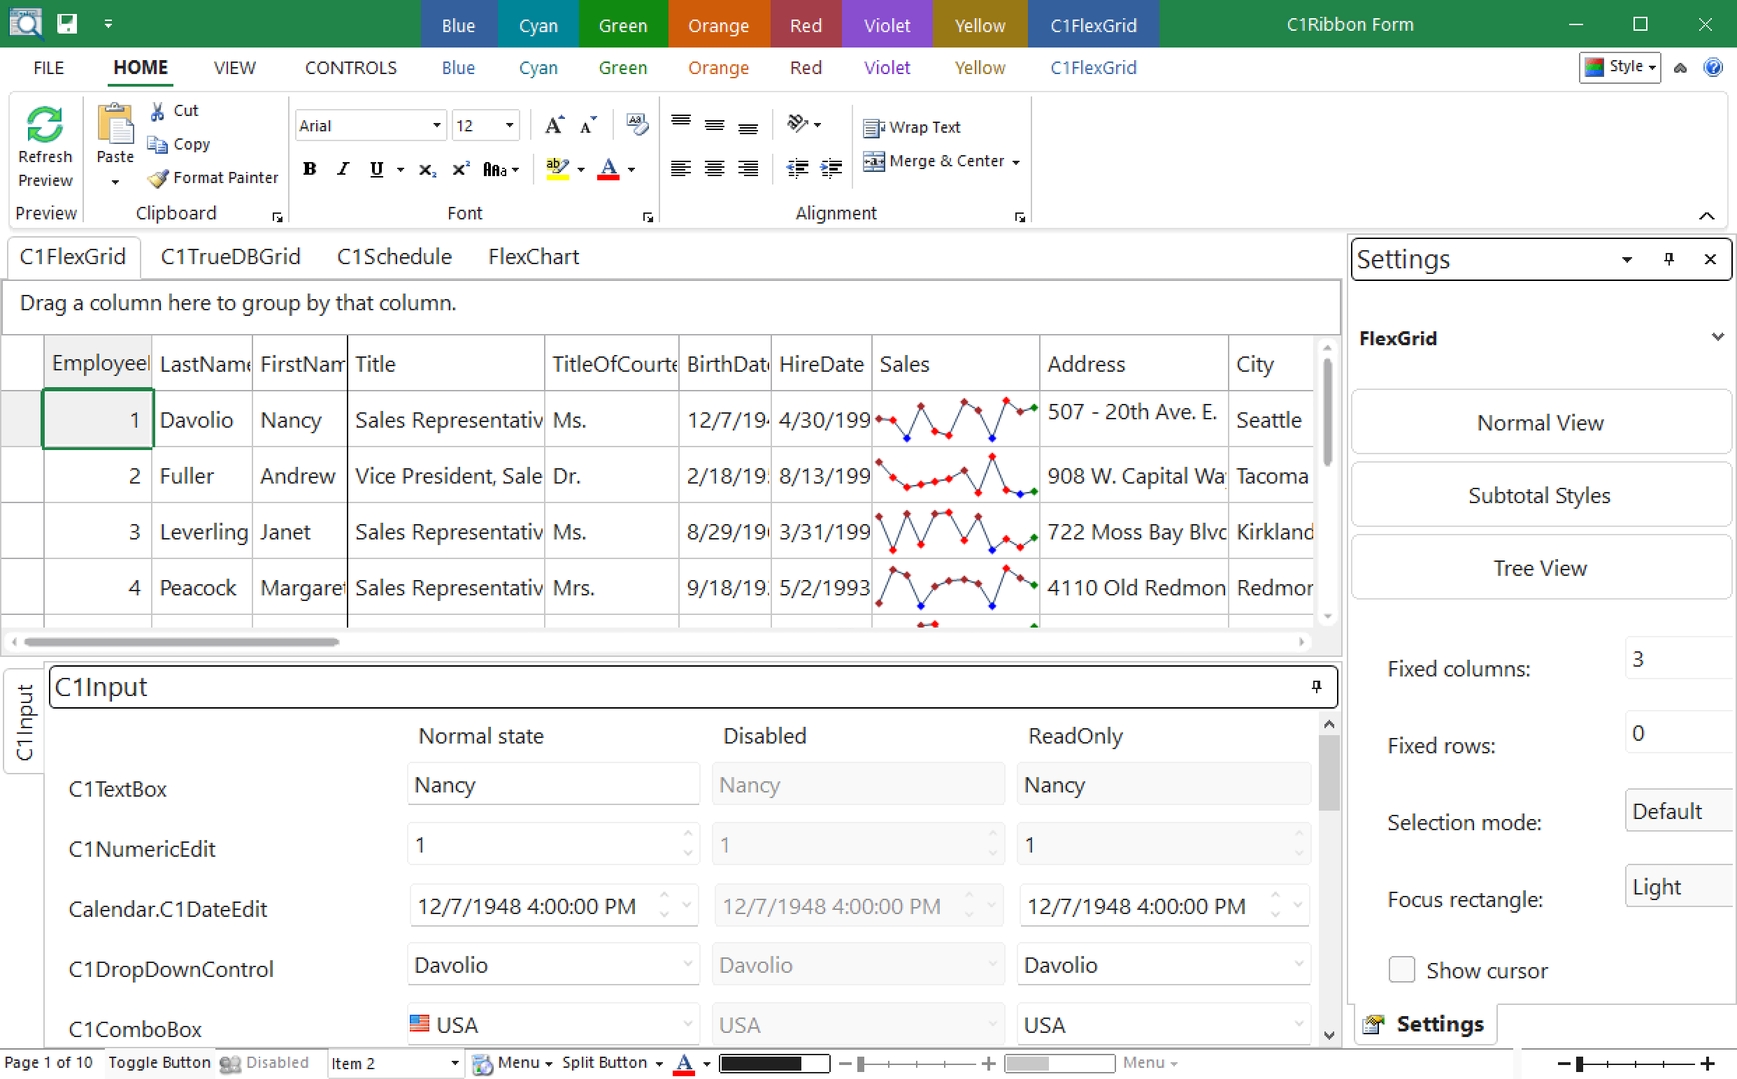Click the Subtotal Styles button

pos(1541,495)
